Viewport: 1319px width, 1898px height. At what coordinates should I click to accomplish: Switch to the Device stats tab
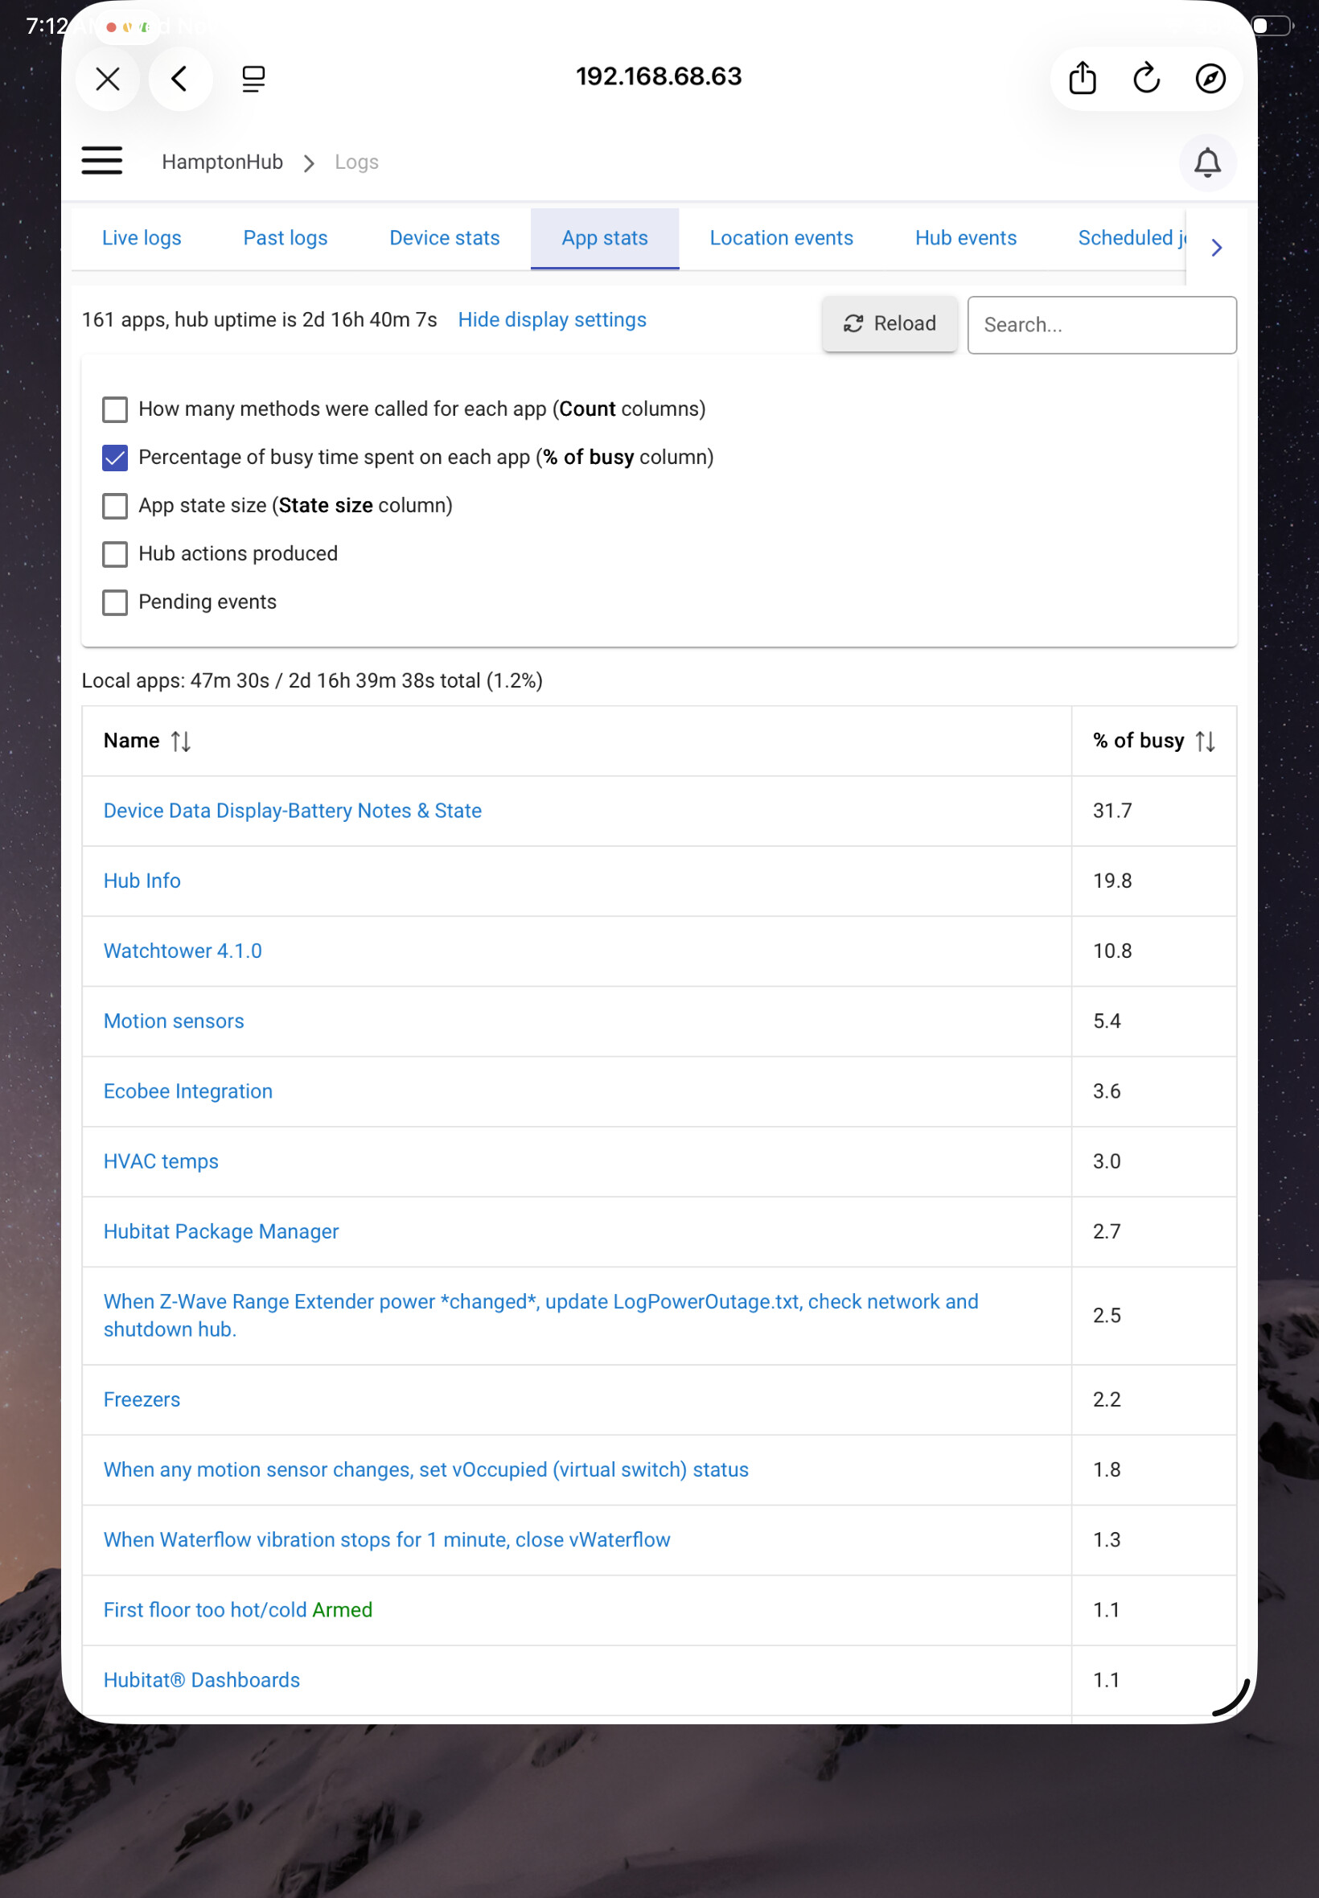[444, 238]
